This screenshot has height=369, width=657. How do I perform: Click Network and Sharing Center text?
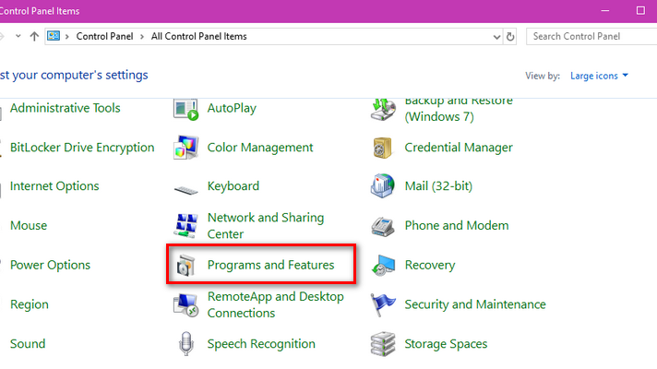[266, 226]
